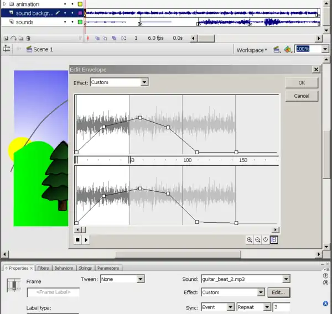Screen dimensions: 332x314
Task: Toggle visibility dot of the animation layer
Action: coord(65,4)
